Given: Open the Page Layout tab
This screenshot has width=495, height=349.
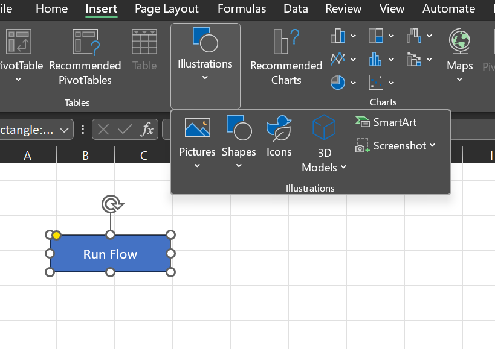Looking at the screenshot, I should point(166,8).
